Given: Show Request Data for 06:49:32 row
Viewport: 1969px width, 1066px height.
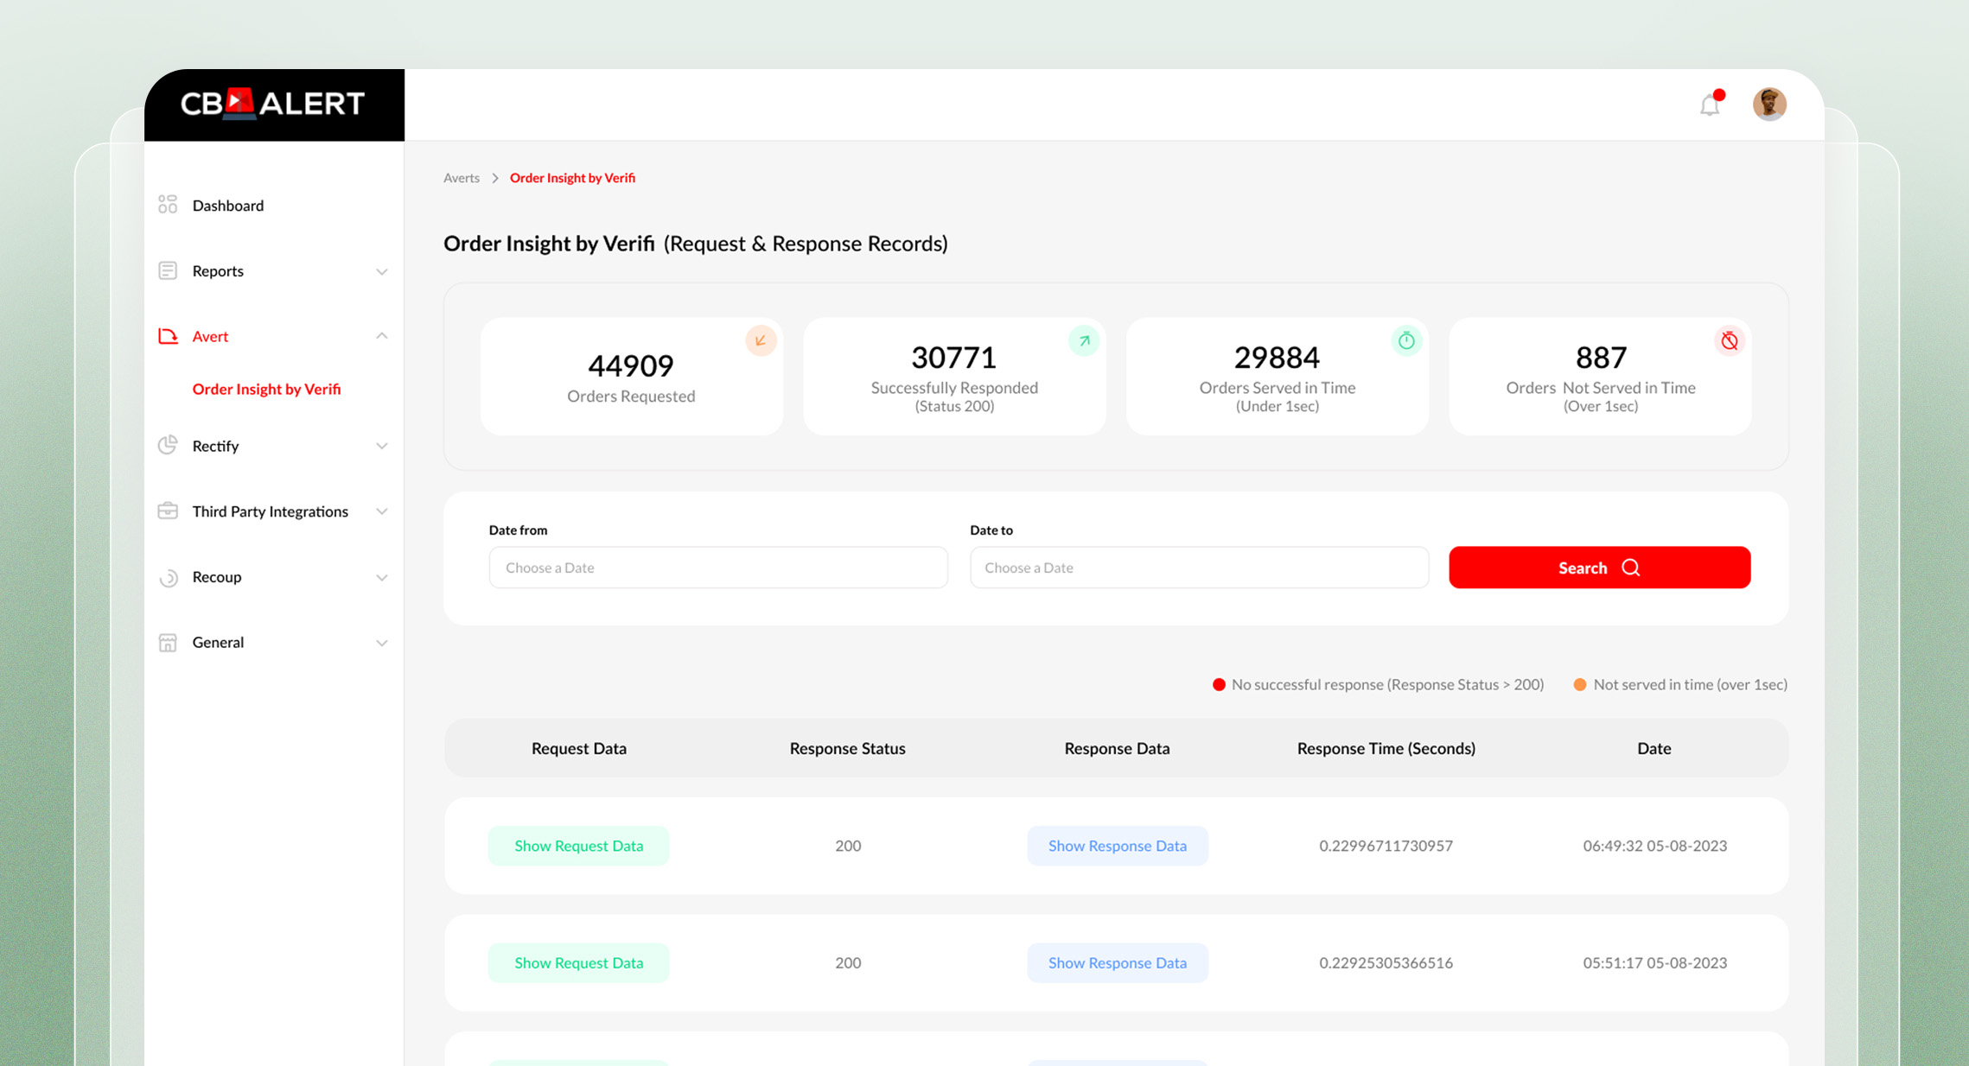Looking at the screenshot, I should (x=578, y=846).
